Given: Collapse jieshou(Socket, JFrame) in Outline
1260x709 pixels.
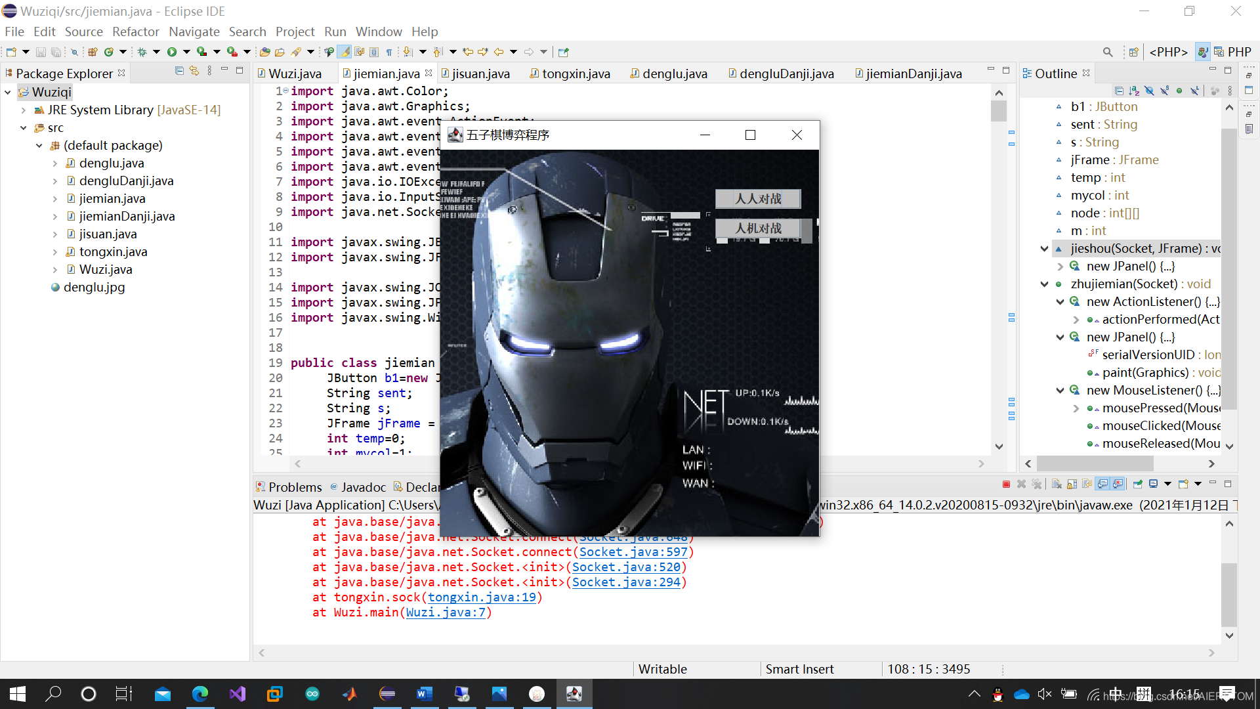Looking at the screenshot, I should [x=1044, y=249].
